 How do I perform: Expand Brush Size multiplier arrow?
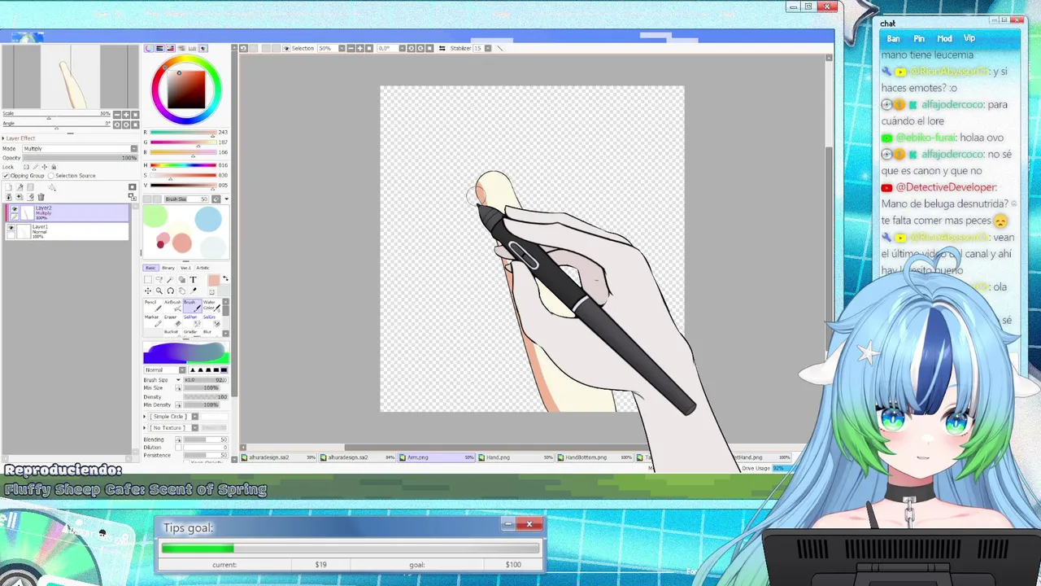tap(178, 380)
